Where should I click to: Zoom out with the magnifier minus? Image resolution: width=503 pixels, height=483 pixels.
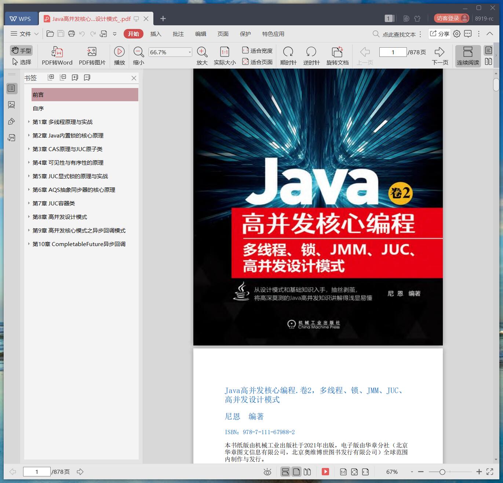[138, 56]
